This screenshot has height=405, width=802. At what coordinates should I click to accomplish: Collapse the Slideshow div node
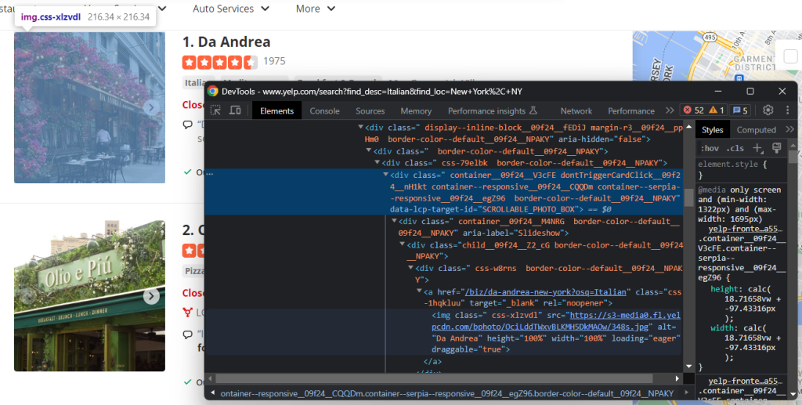coord(396,222)
